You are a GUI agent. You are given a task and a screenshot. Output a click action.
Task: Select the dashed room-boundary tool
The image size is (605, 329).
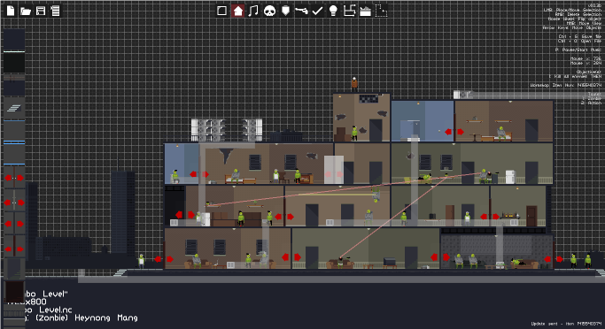(381, 11)
